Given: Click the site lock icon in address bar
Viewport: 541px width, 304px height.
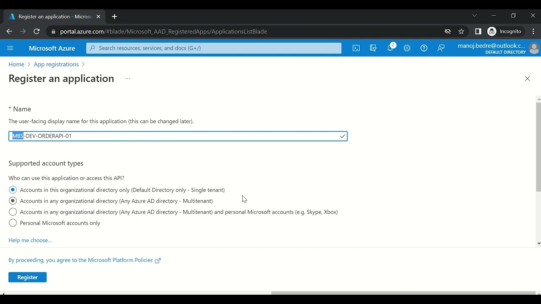Looking at the screenshot, I should click(53, 31).
